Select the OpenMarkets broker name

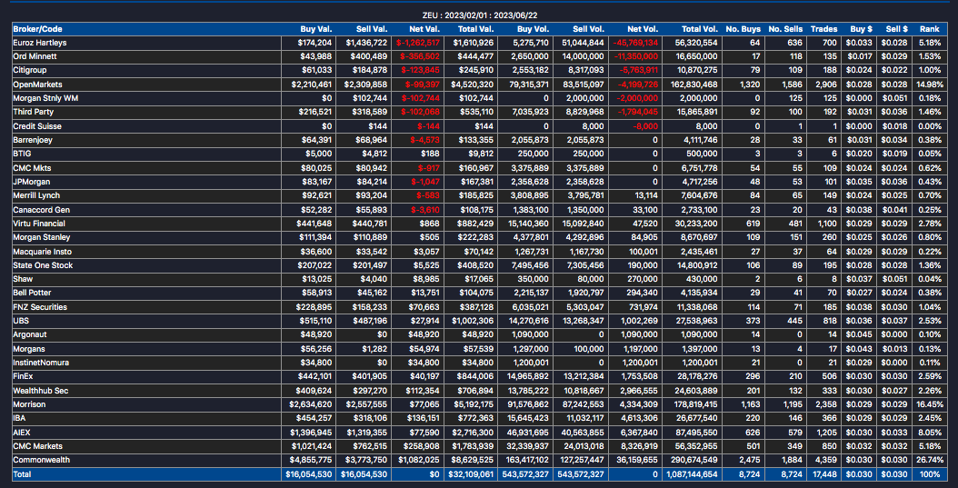[37, 85]
